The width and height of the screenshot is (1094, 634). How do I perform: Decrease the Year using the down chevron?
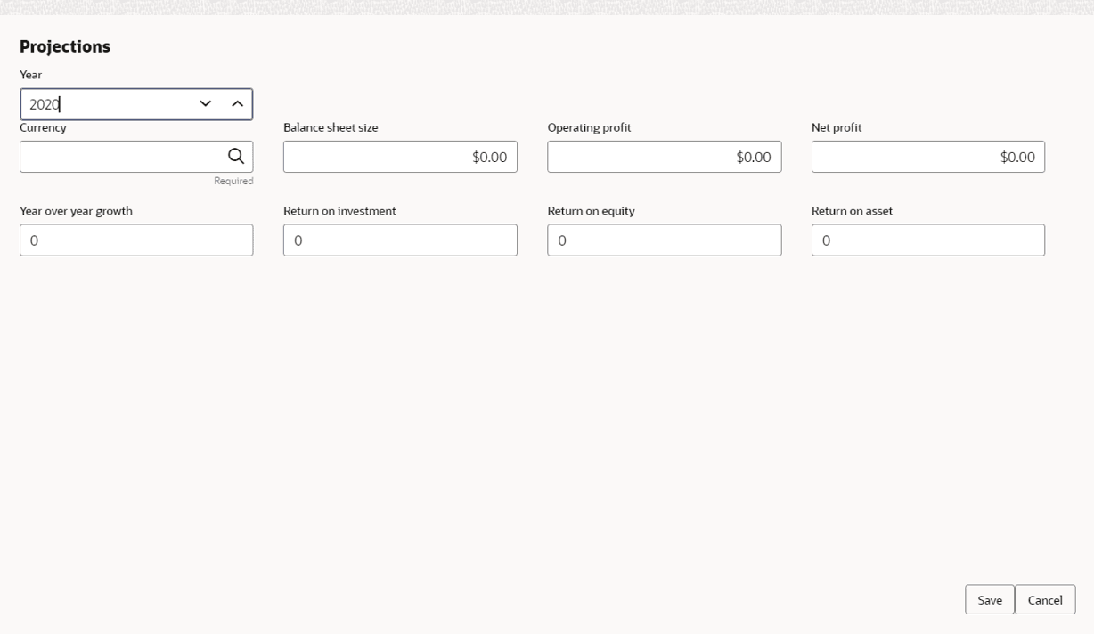pyautogui.click(x=206, y=104)
